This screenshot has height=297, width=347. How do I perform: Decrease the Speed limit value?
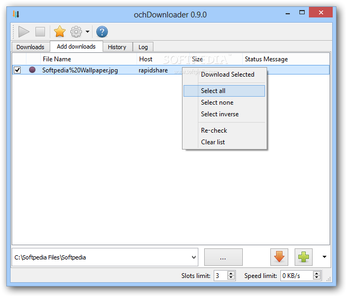[317, 278]
